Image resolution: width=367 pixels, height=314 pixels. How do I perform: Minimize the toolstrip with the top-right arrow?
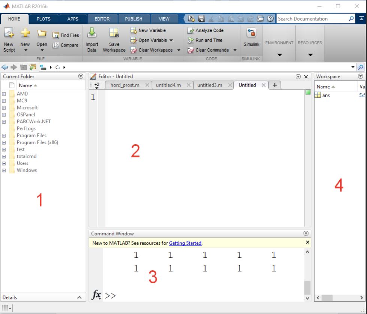pyautogui.click(x=361, y=18)
